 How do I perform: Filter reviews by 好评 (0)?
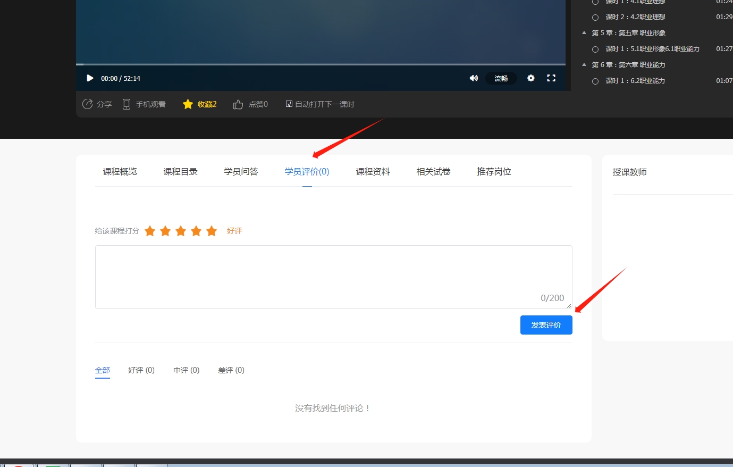[x=141, y=370]
